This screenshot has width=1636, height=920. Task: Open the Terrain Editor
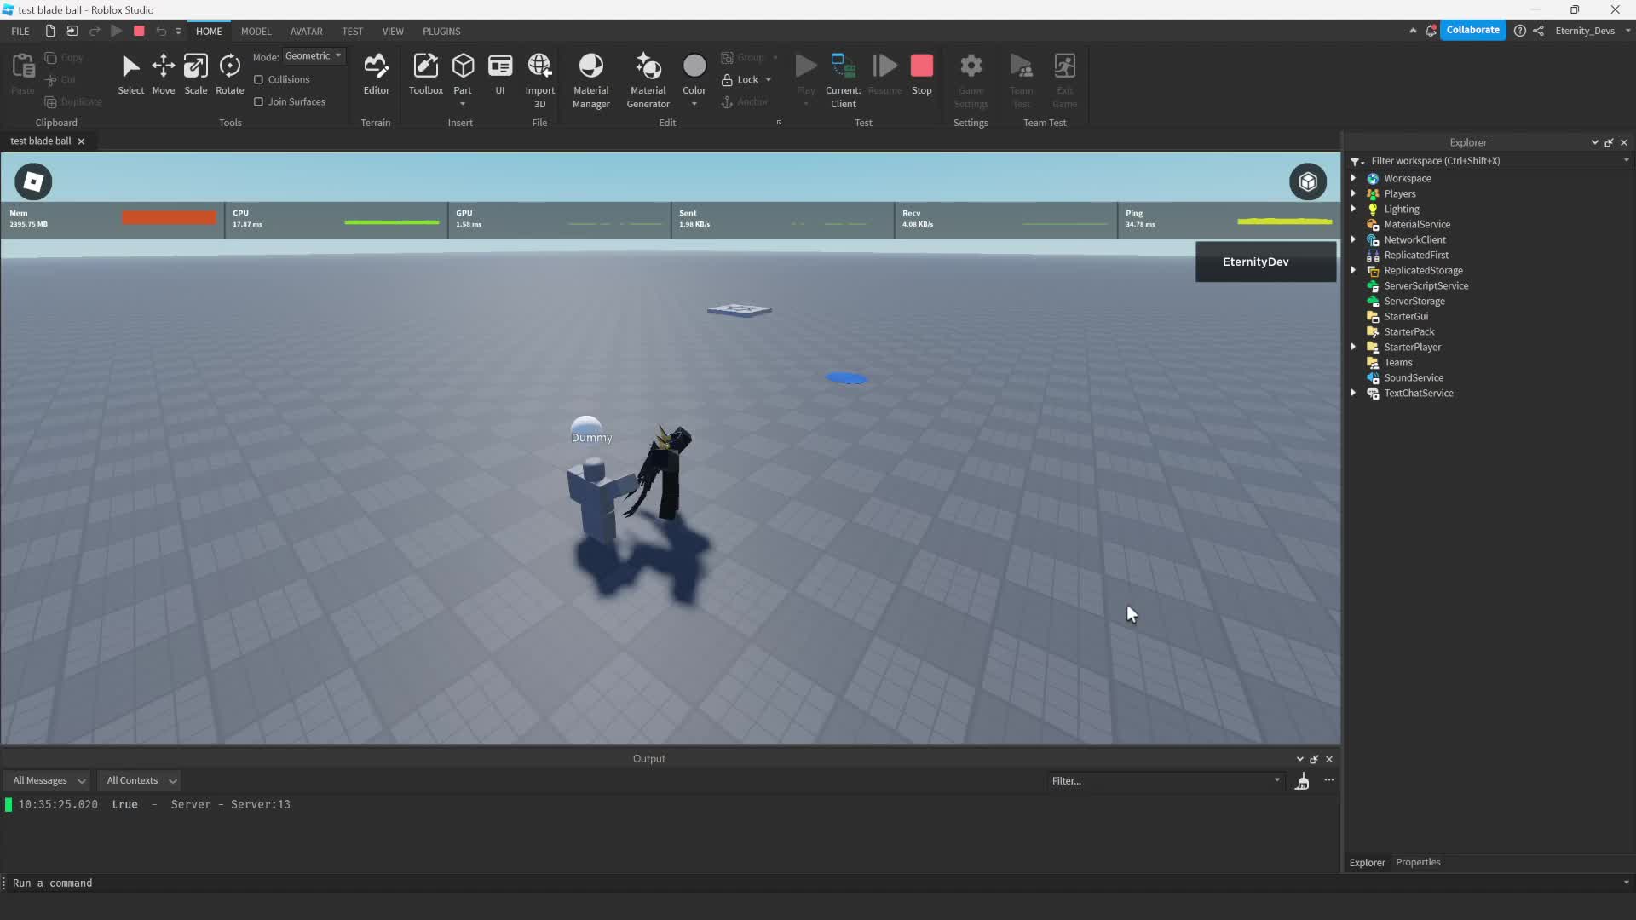(376, 73)
